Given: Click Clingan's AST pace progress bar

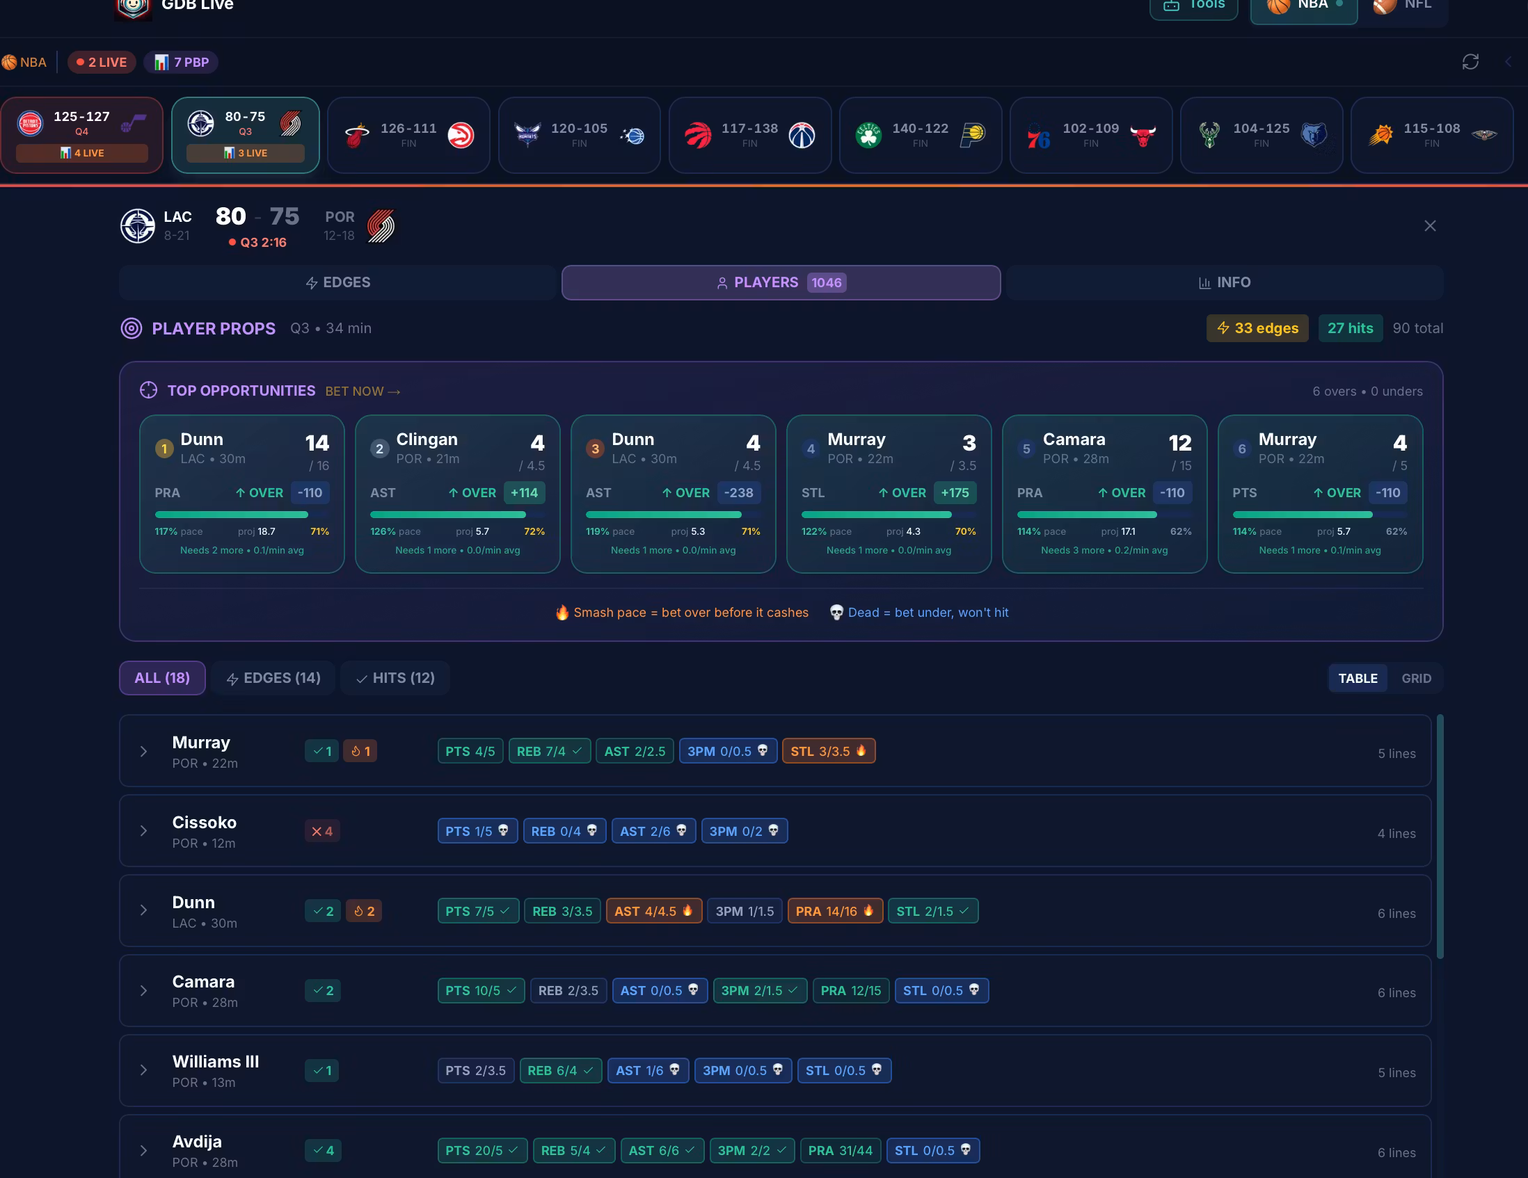Looking at the screenshot, I should (x=457, y=515).
